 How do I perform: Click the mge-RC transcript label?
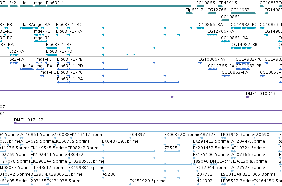42,31
